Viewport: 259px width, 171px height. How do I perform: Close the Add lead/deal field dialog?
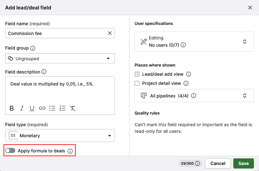pos(250,7)
